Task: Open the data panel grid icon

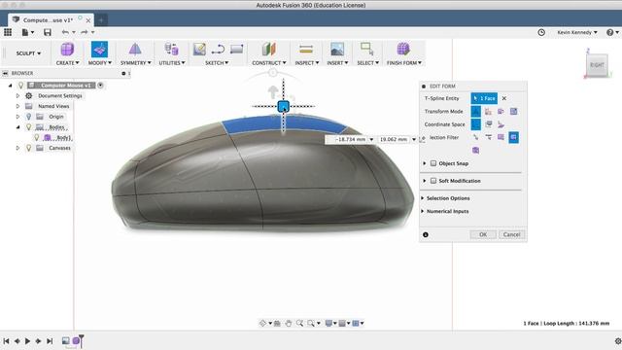Action: click(8, 32)
